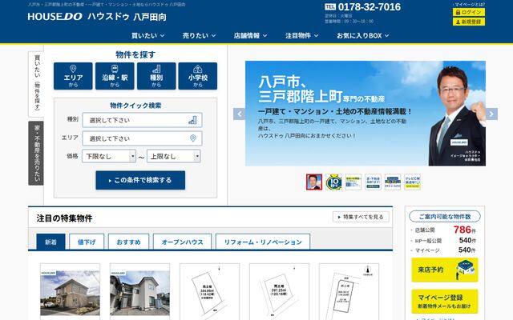513x320 pixels.
Task: Open the エリア selection field
Action: (142, 138)
